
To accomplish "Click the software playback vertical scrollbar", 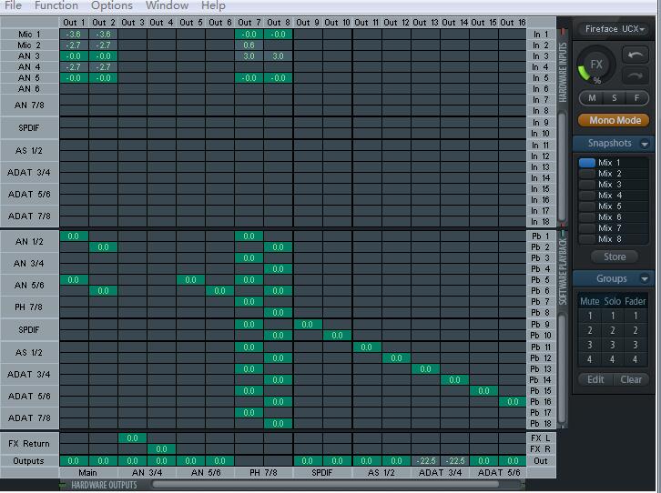I will click(x=562, y=368).
